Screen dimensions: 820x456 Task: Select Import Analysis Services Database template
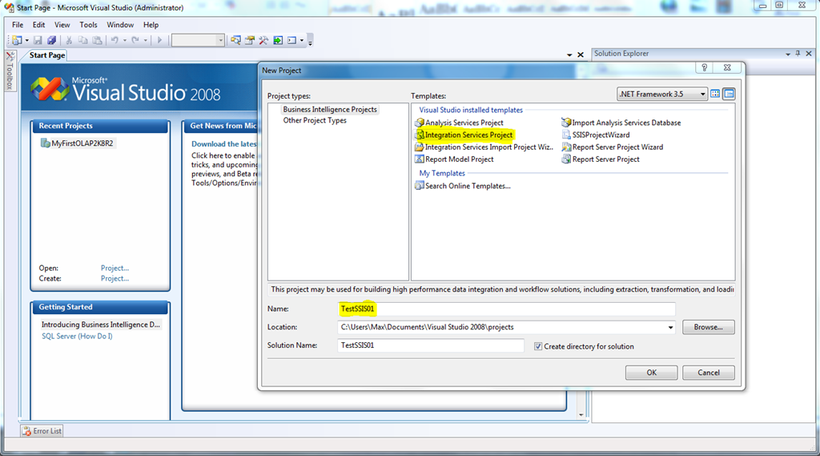point(621,123)
